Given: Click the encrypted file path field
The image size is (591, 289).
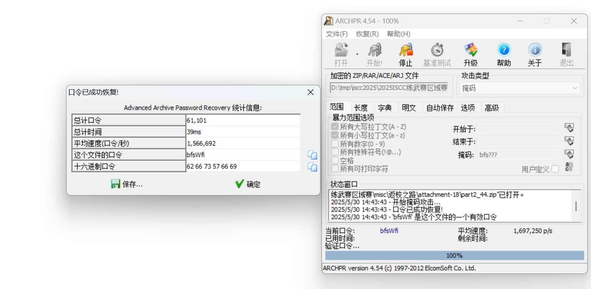Looking at the screenshot, I should (389, 88).
